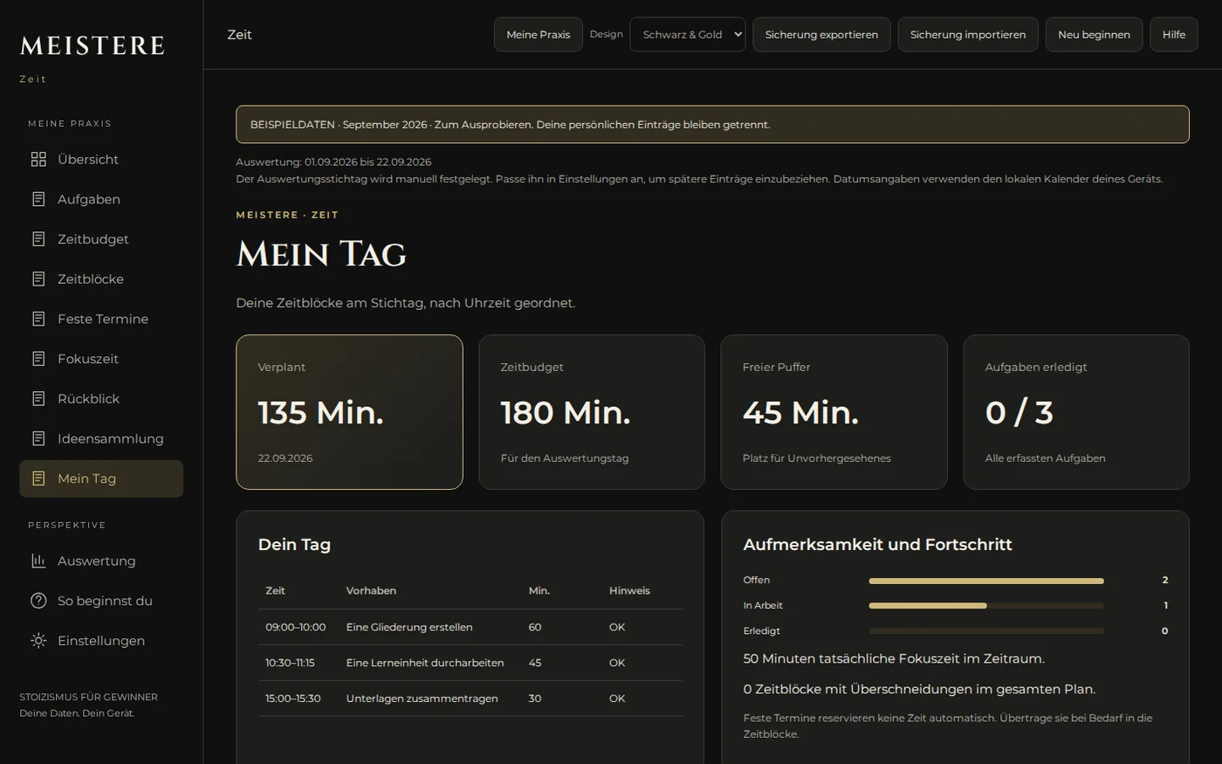Click Sicherung exportieren

tap(821, 34)
